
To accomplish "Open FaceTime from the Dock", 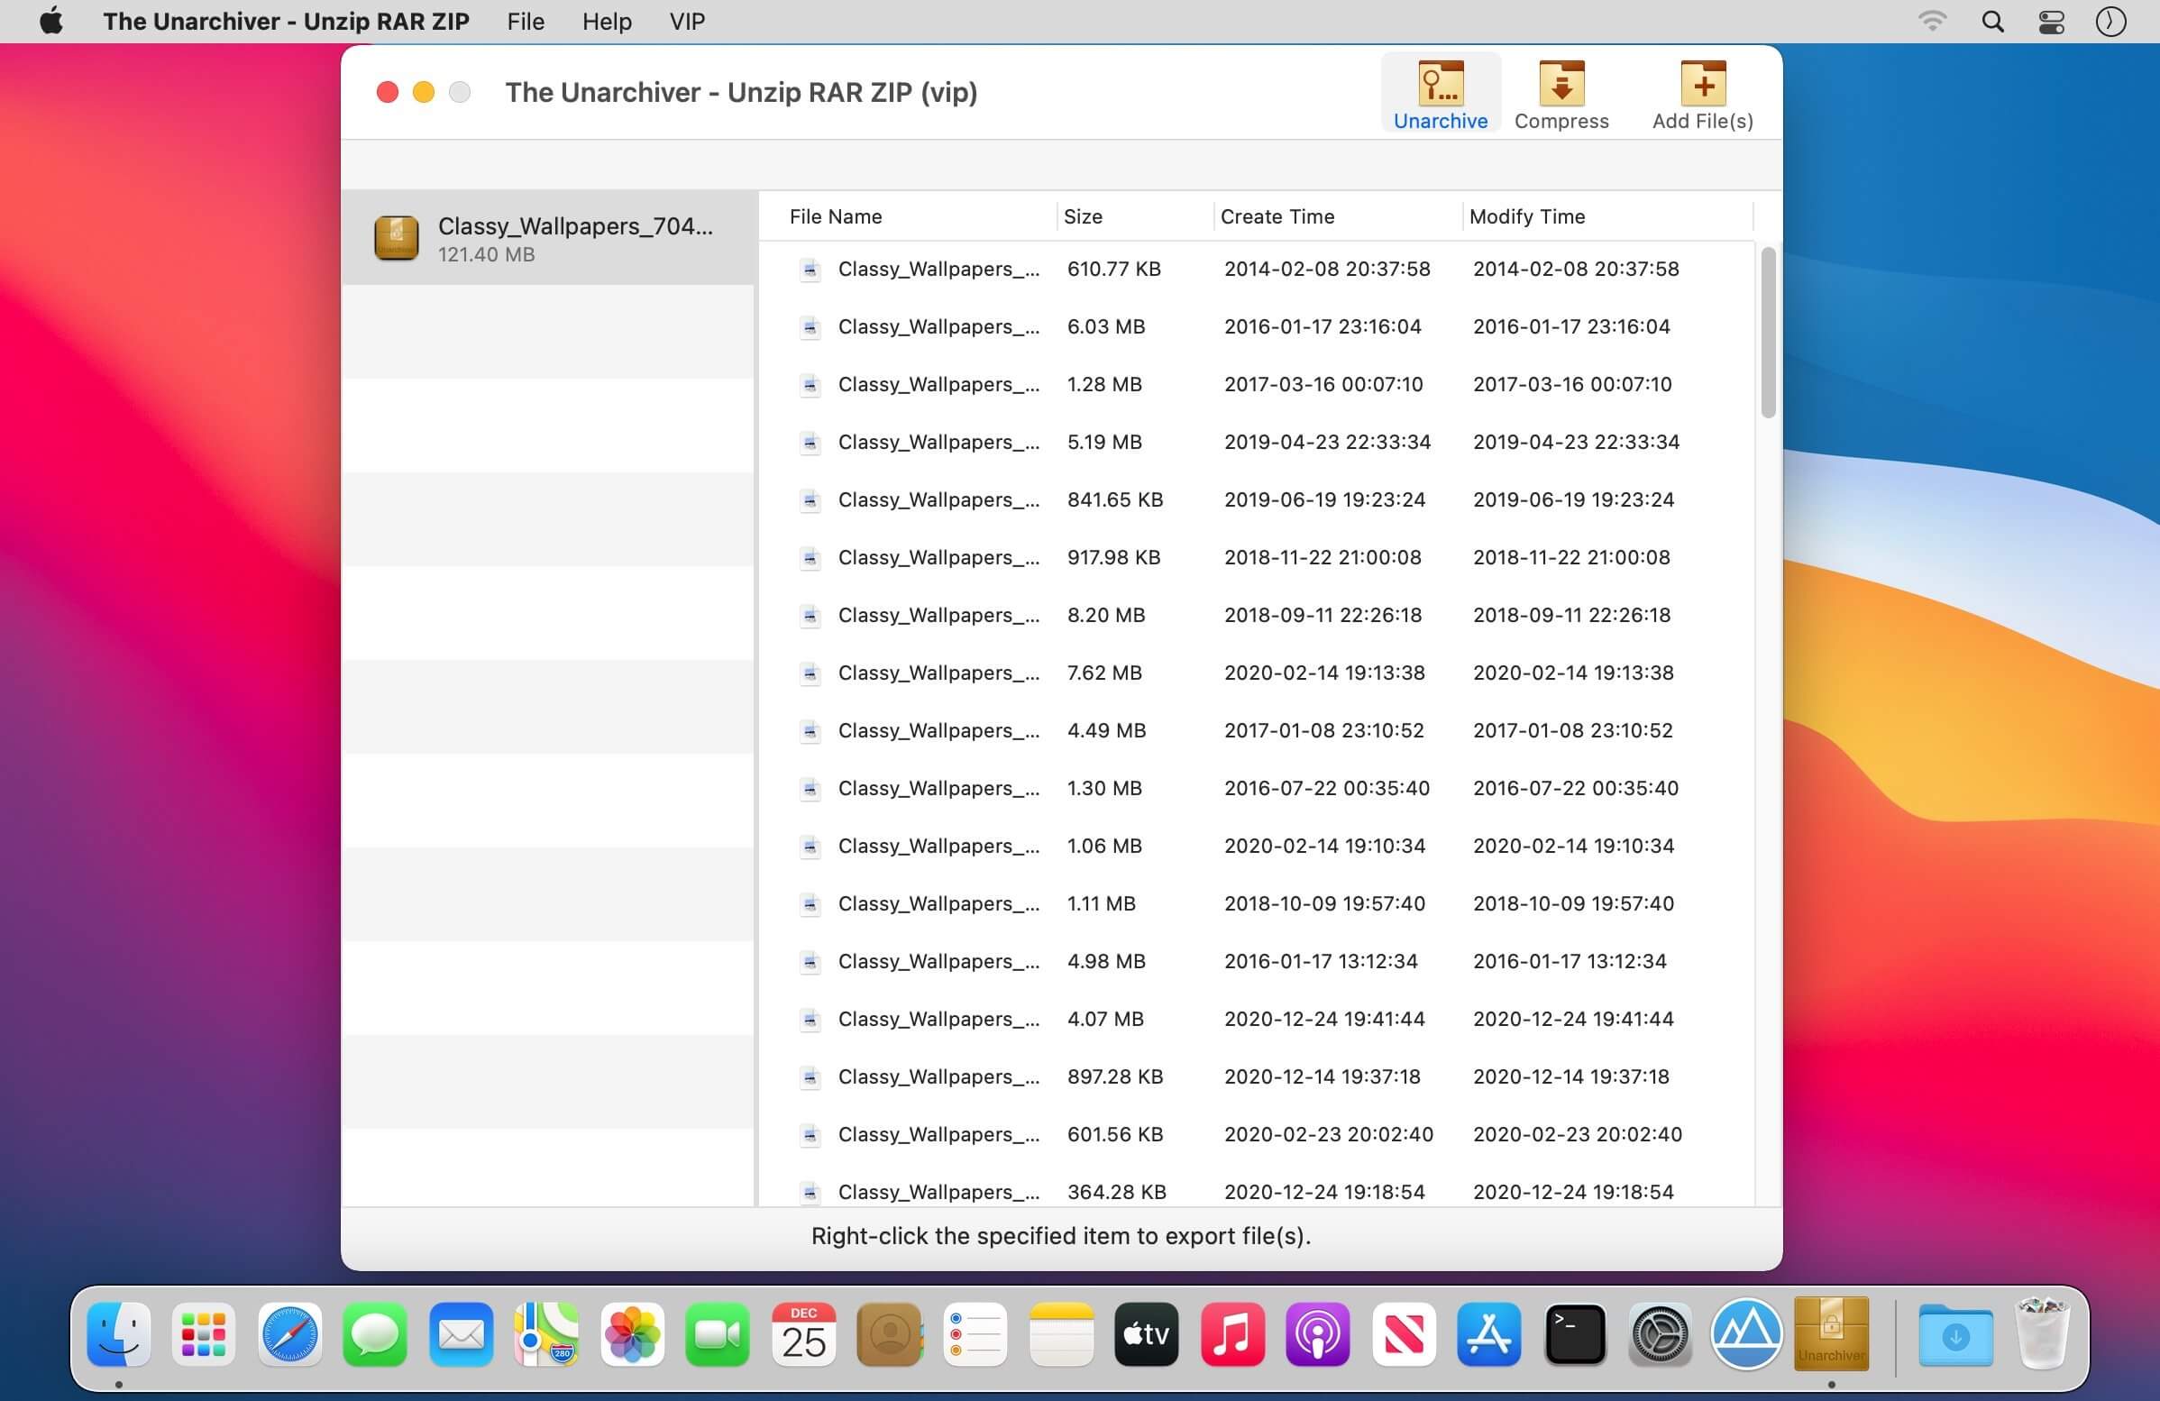I will click(718, 1335).
